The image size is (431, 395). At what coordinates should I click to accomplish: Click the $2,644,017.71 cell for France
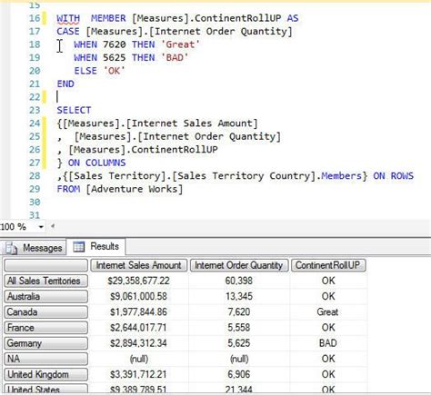pos(139,328)
